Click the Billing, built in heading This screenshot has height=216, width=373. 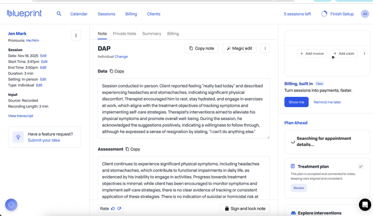[x=298, y=84]
